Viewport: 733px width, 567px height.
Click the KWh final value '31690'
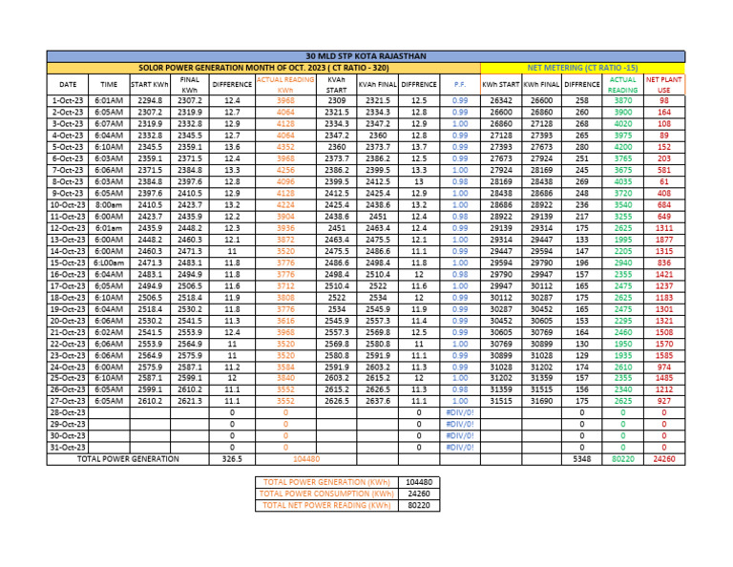[x=541, y=401]
